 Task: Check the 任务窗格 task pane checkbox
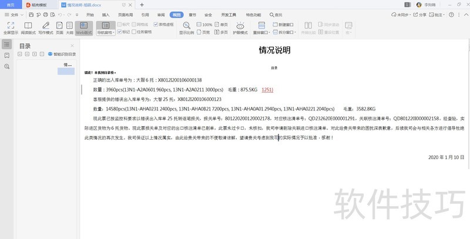click(142, 32)
